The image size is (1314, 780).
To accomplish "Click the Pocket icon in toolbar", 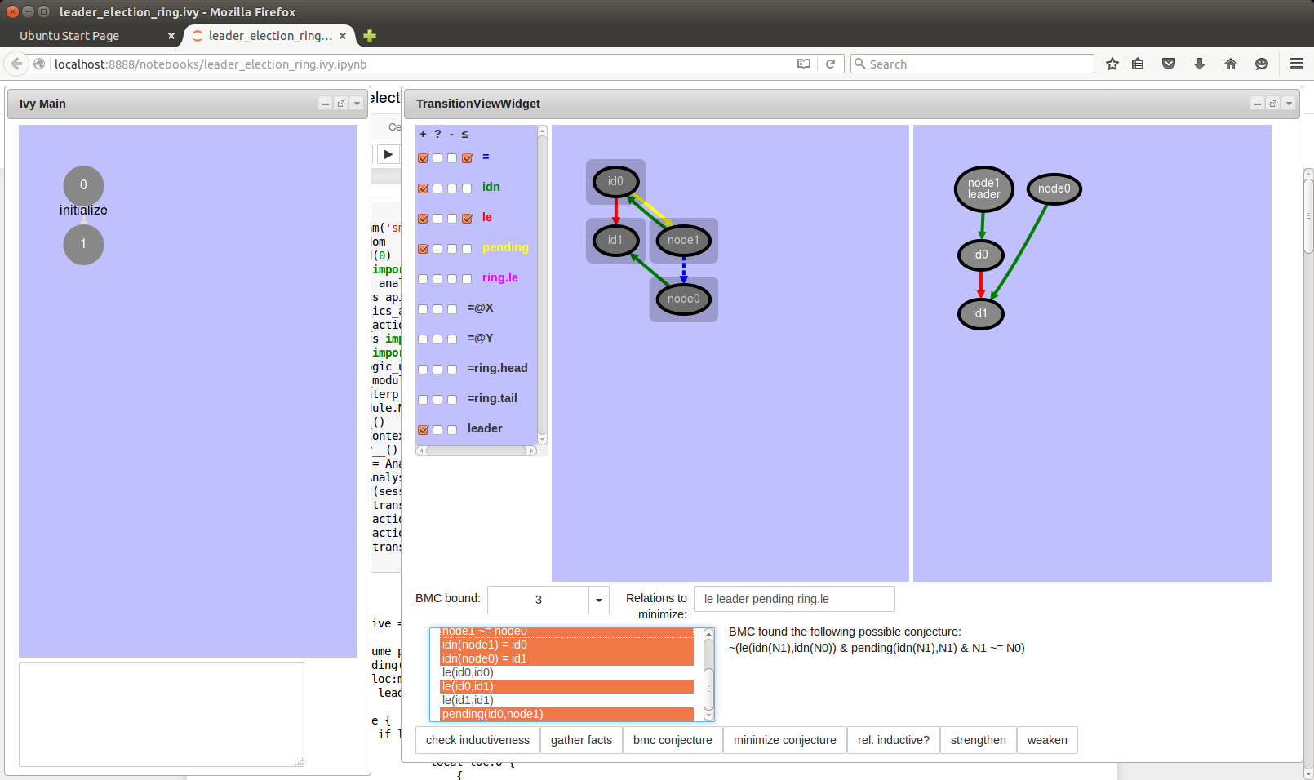I will [x=1169, y=64].
